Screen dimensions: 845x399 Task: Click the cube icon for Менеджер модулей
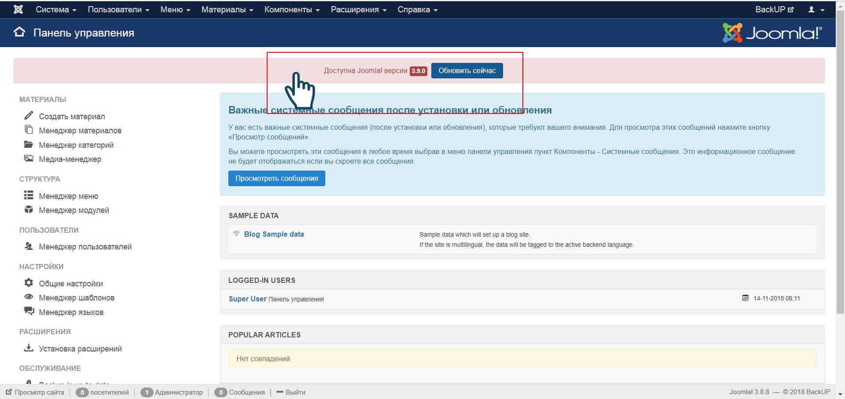[29, 209]
